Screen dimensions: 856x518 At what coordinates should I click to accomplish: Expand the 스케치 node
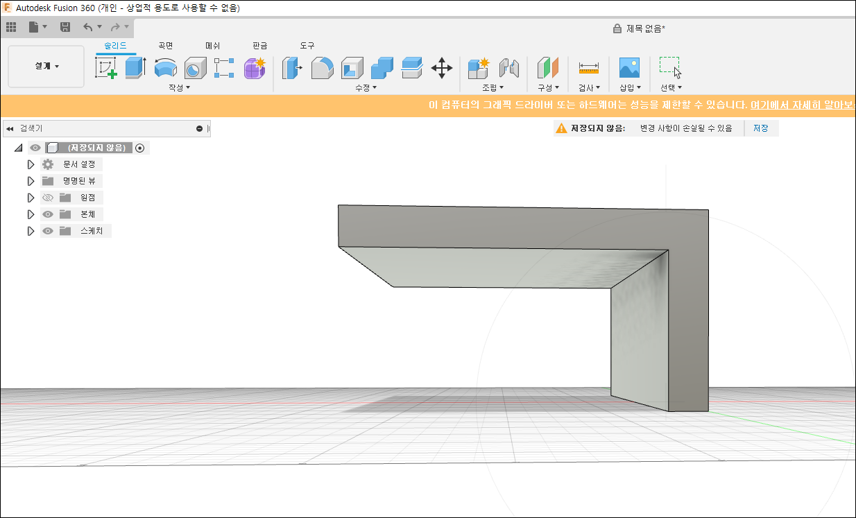click(31, 231)
